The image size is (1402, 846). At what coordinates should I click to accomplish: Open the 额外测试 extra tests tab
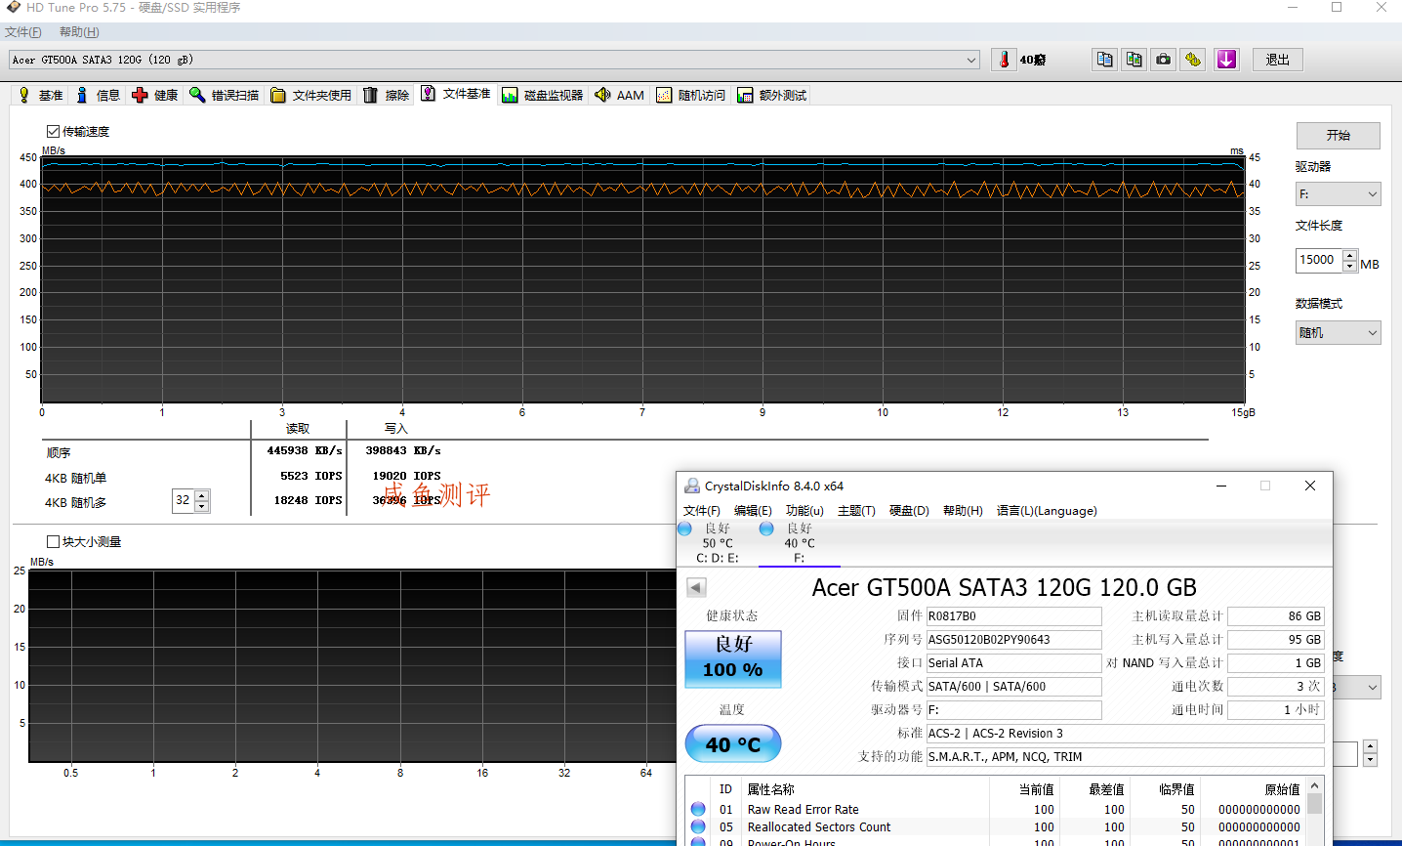point(772,95)
